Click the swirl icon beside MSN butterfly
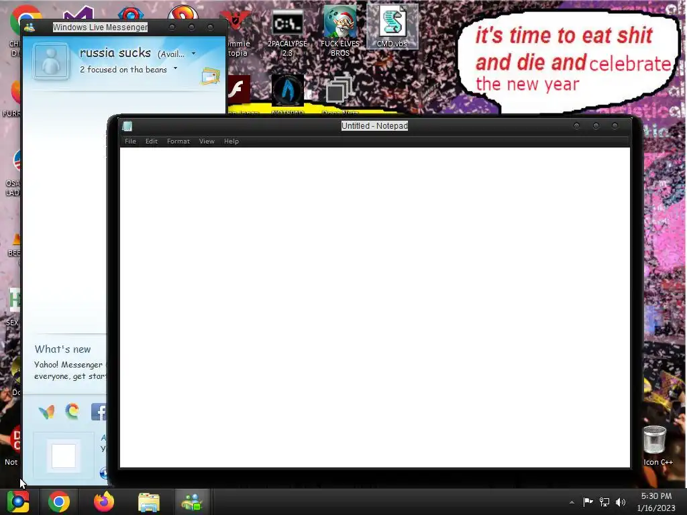687x515 pixels. (x=72, y=411)
